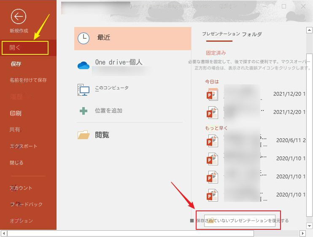Screen dimensions: 313x237
Task: Click 保存されていないプレゼンテーションを復元する button
Action: pyautogui.click(x=240, y=221)
